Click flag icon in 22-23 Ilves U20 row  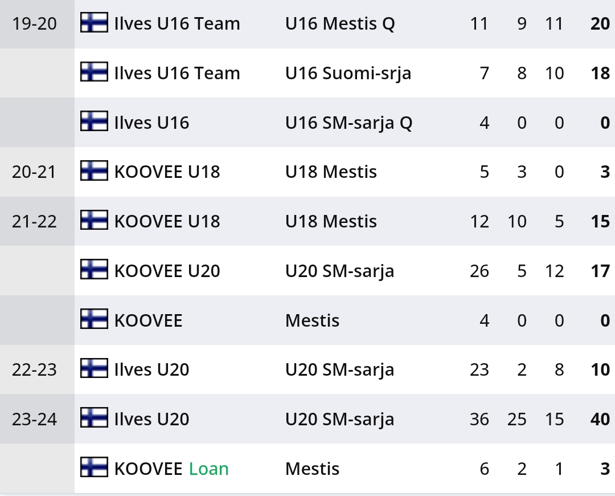(x=94, y=369)
